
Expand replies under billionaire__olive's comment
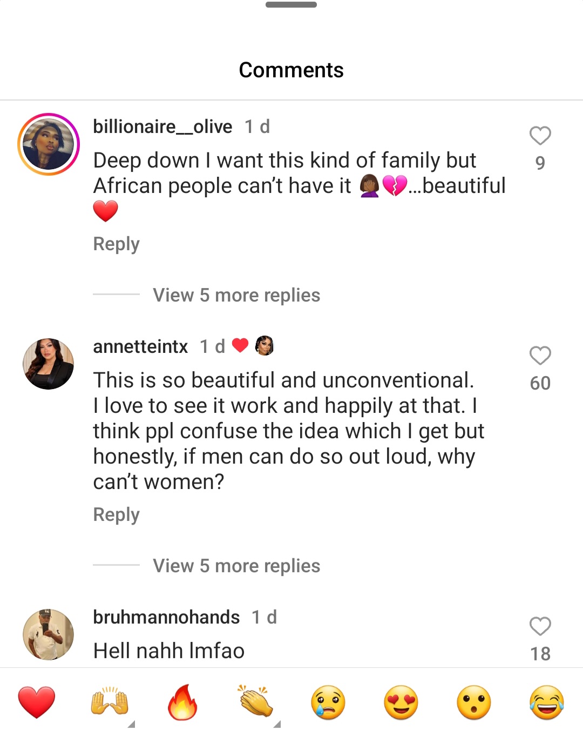[236, 295]
